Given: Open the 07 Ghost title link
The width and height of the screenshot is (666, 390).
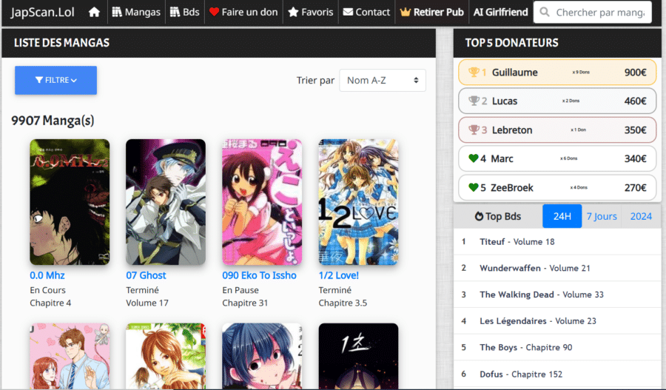Looking at the screenshot, I should (146, 276).
